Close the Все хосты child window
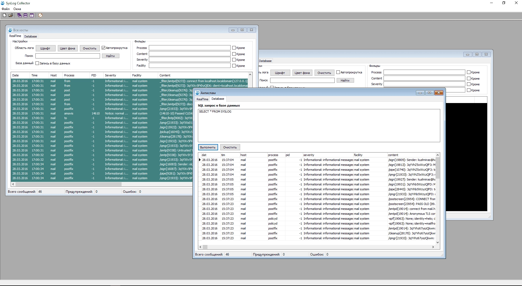The height and width of the screenshot is (286, 522). pyautogui.click(x=252, y=30)
